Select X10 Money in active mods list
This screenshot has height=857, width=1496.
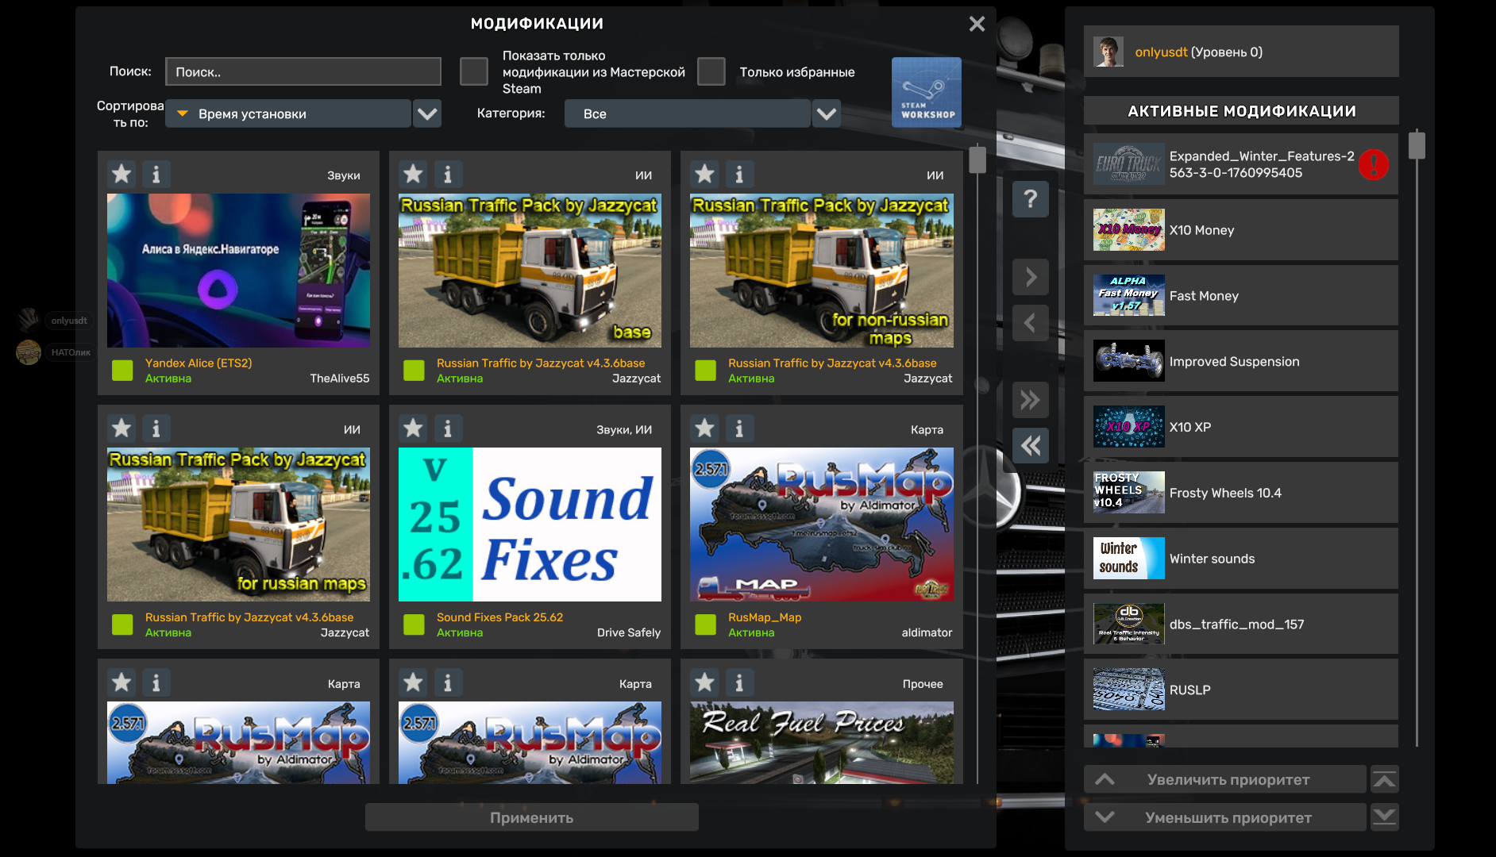[1240, 230]
